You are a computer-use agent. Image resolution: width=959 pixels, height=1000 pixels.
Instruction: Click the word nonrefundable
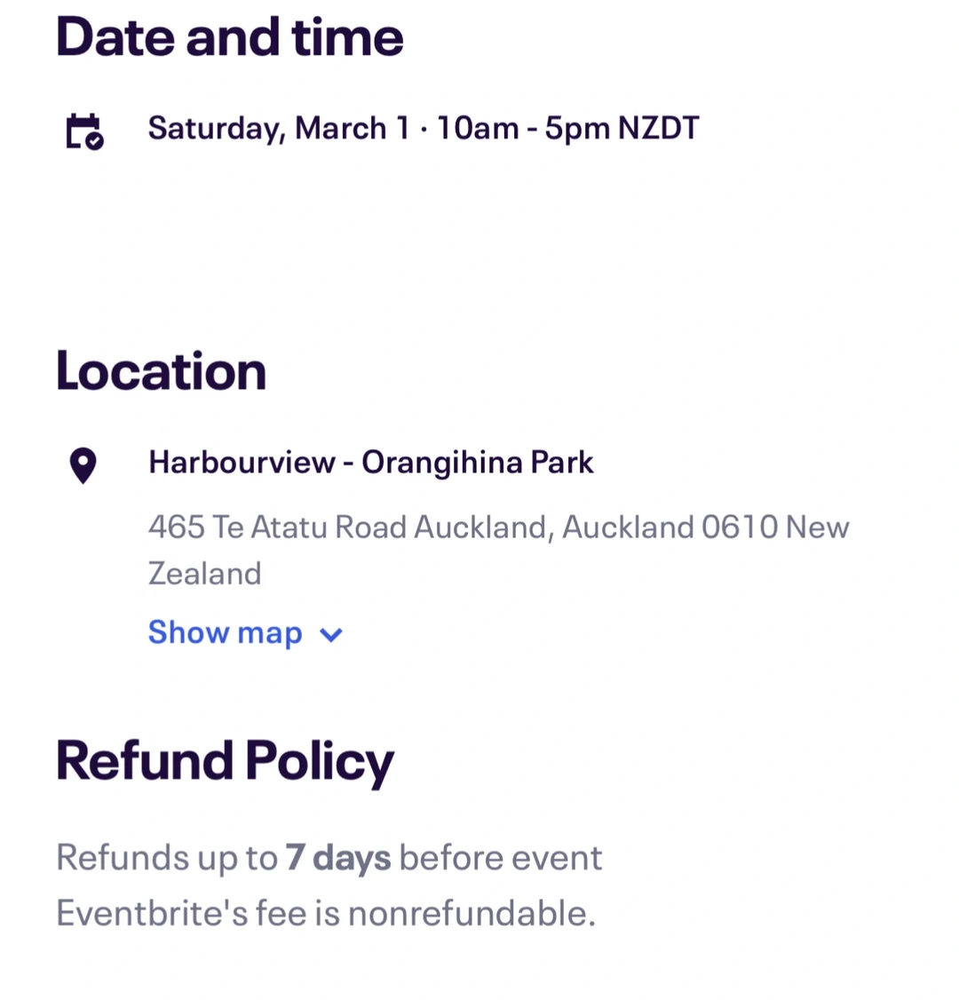[x=471, y=913]
